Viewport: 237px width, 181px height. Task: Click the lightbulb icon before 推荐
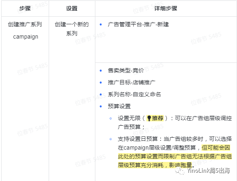149,119
